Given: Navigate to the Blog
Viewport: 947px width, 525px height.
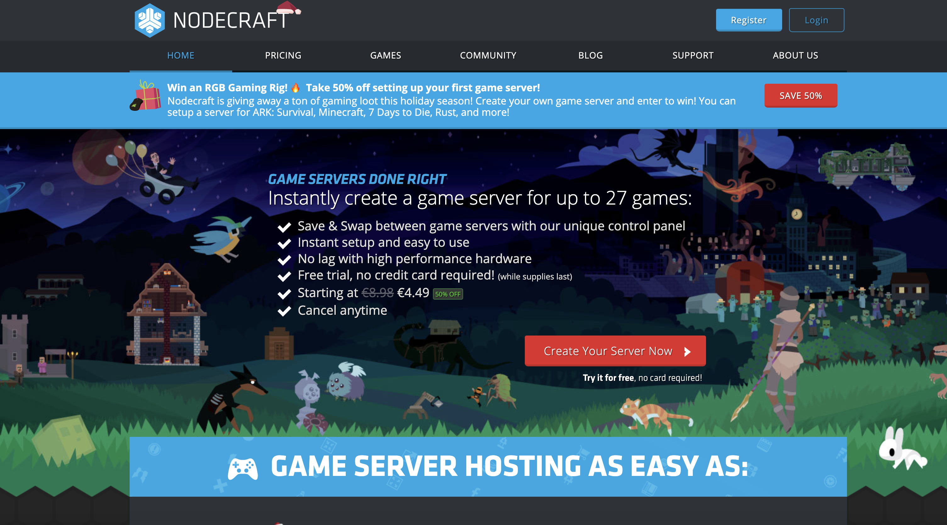Looking at the screenshot, I should 591,56.
